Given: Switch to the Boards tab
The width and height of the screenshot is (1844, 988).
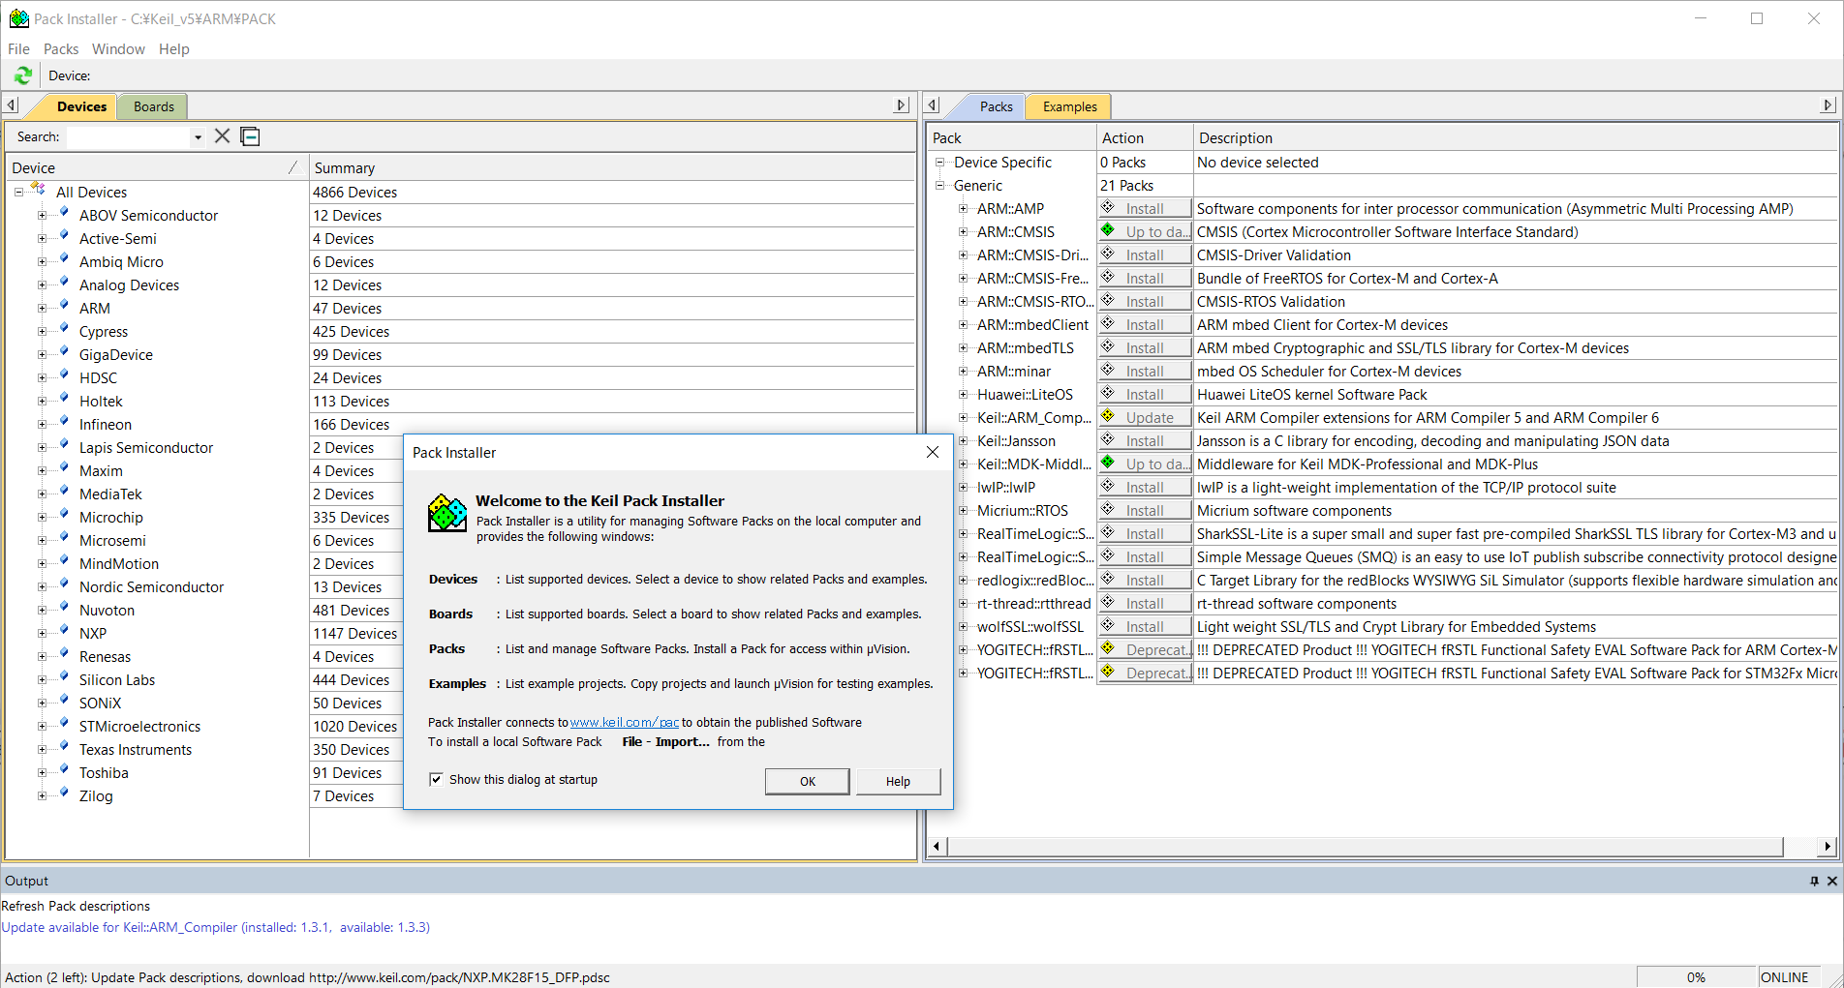Looking at the screenshot, I should click(x=154, y=106).
